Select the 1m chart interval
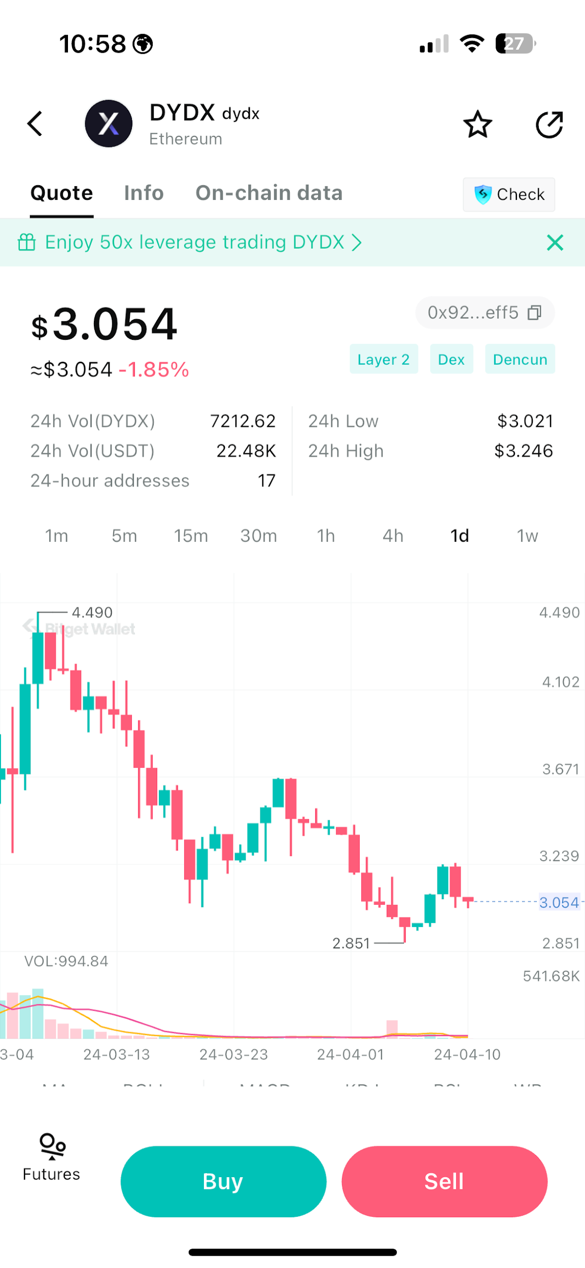The height and width of the screenshot is (1268, 585). [56, 536]
